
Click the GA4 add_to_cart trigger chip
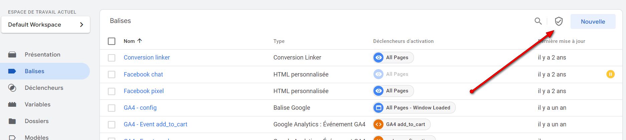click(x=402, y=124)
